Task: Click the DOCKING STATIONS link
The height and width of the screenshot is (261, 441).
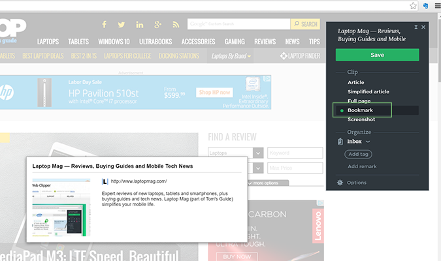Action: 179,56
